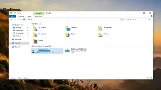Open the View ribbon tab
Screen dimensions: 161x90
point(30,16)
